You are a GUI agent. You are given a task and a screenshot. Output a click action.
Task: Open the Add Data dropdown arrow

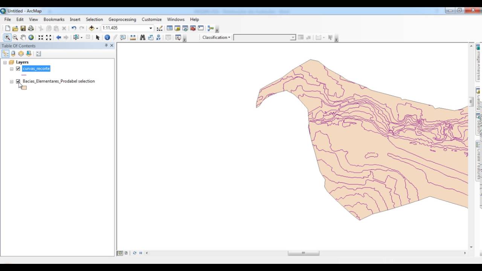(x=97, y=28)
